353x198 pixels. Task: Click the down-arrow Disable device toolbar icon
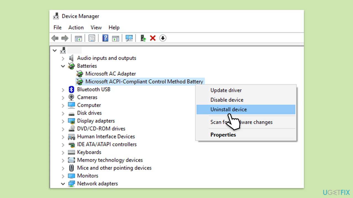(163, 38)
